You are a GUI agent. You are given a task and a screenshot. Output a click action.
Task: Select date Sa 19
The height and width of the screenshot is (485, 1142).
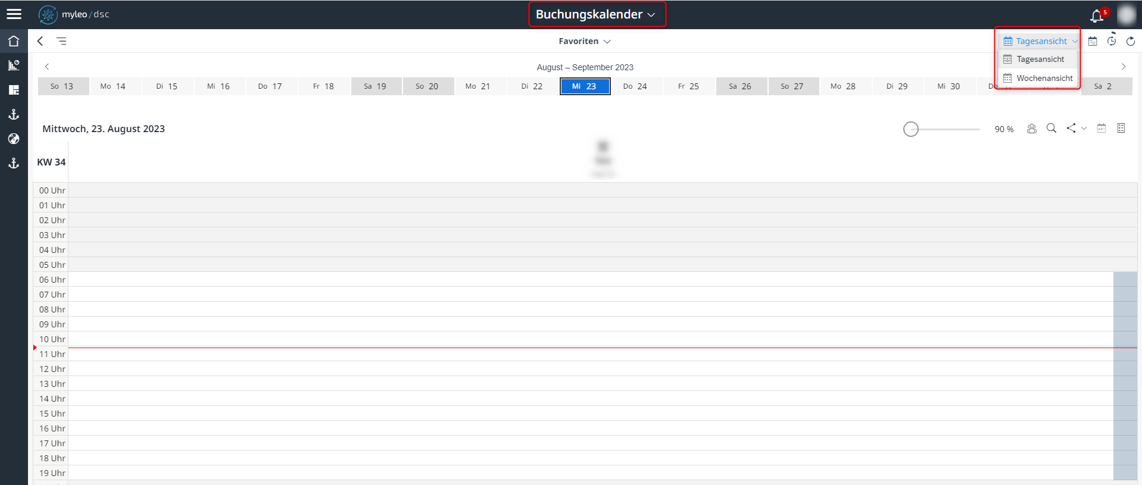376,86
